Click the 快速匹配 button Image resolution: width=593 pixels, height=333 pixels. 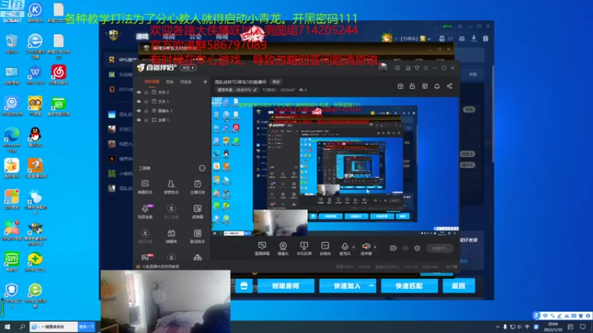point(409,286)
